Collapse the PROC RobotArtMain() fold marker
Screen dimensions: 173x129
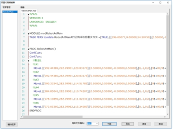28,49
